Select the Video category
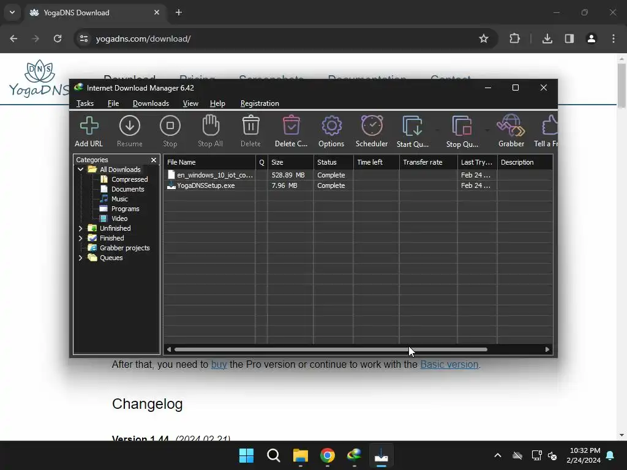 (x=119, y=218)
